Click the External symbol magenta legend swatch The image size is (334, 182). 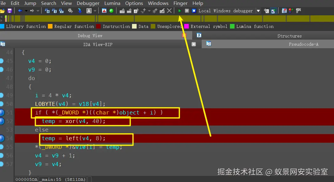click(x=186, y=26)
